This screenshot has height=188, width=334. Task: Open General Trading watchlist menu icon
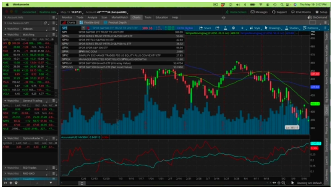pyautogui.click(x=54, y=101)
